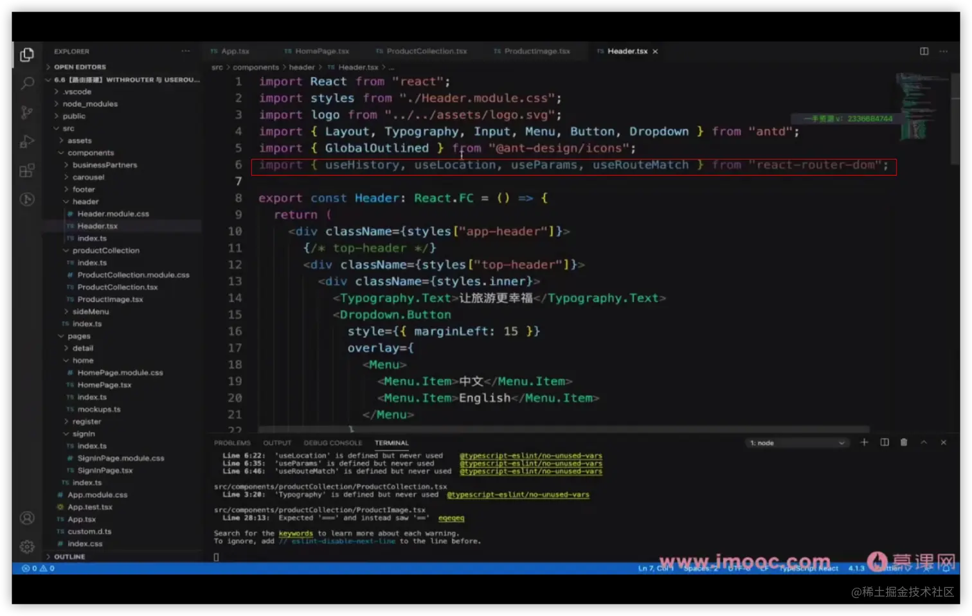
Task: Open the Accounts icon in activity bar
Action: click(x=27, y=518)
